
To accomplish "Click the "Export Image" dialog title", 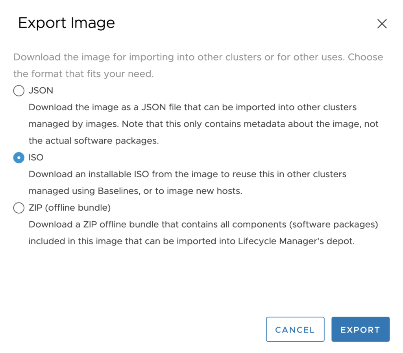I will [67, 23].
